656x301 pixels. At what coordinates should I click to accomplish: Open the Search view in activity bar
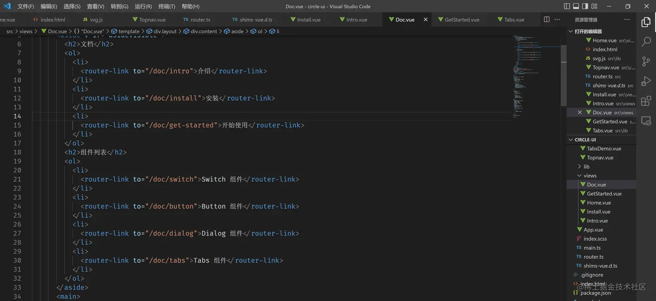coord(646,42)
